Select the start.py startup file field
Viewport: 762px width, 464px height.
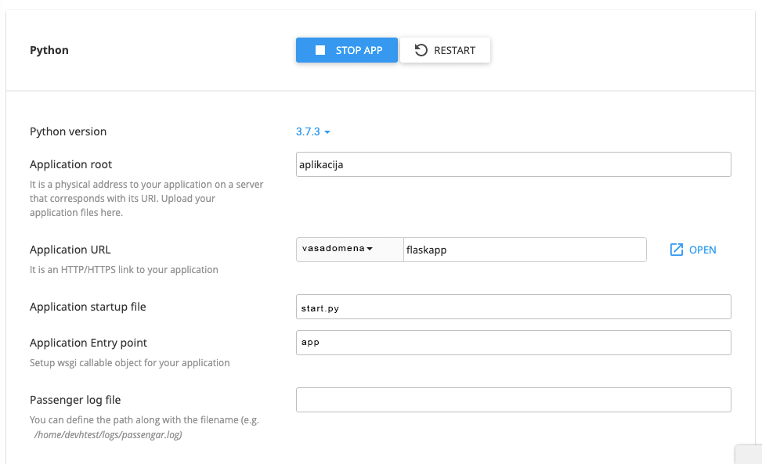coord(513,307)
